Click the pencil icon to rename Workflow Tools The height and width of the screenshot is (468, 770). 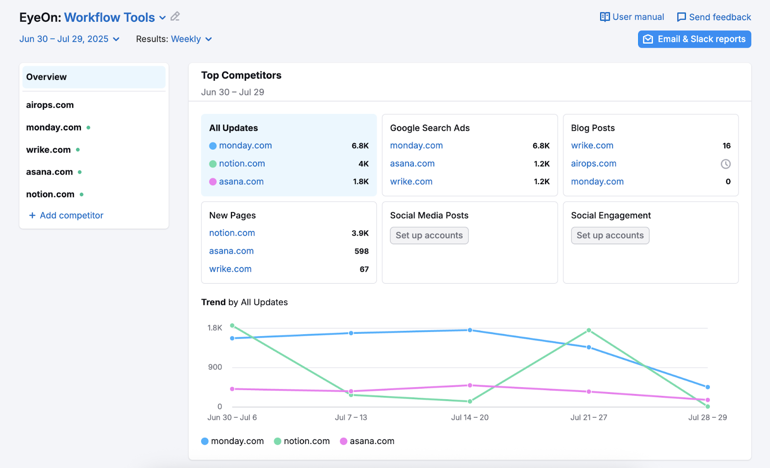[x=175, y=16]
